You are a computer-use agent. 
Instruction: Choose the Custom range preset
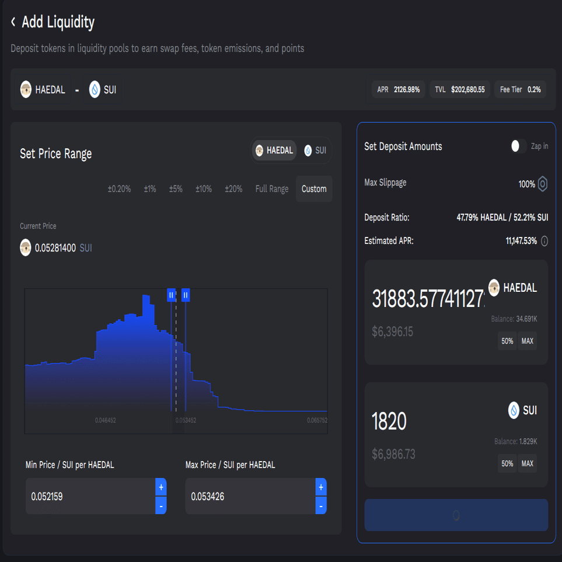point(314,189)
